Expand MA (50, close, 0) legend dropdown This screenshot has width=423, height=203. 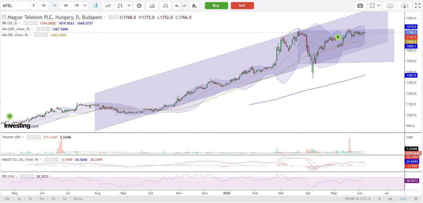(x=30, y=35)
